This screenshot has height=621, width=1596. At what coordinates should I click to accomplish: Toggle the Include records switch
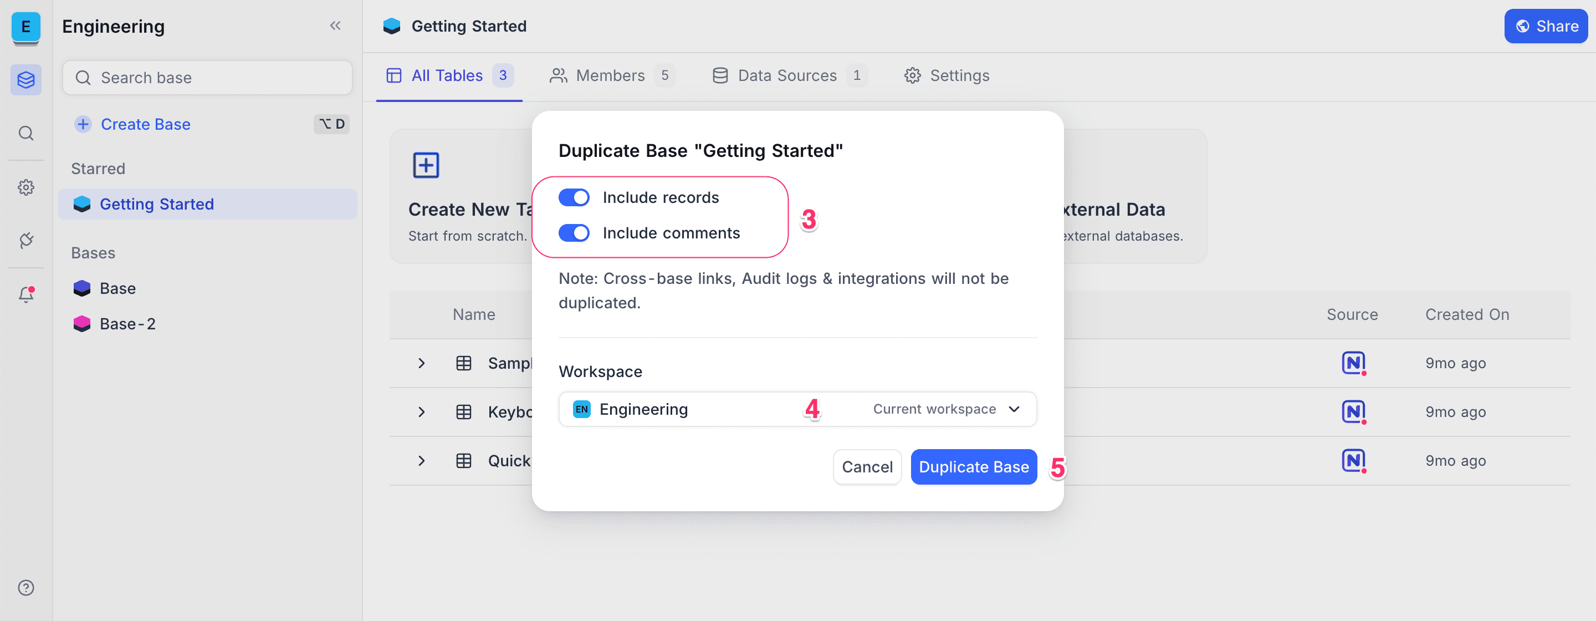point(574,198)
